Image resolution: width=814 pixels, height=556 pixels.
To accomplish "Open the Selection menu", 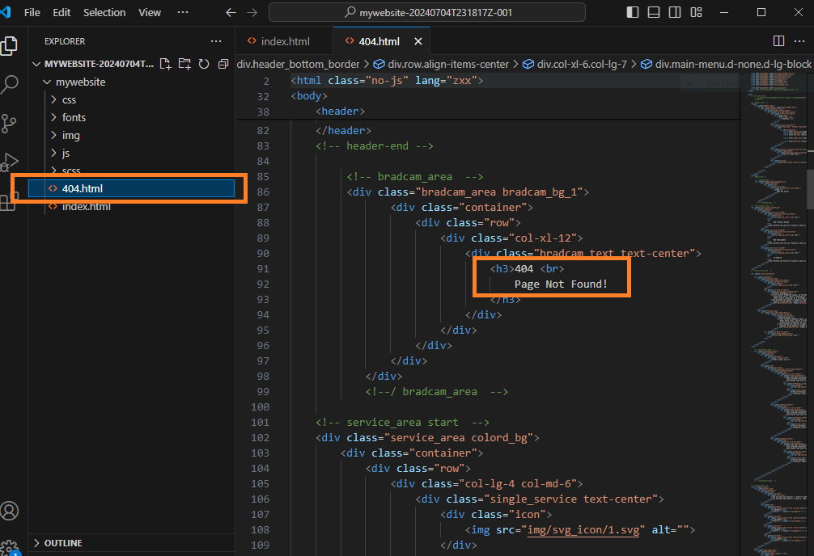I will coord(104,12).
